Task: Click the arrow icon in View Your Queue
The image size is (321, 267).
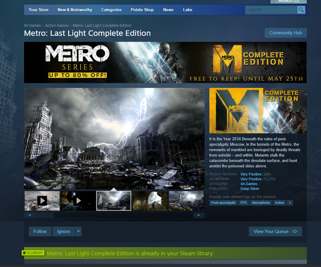Action: [295, 231]
